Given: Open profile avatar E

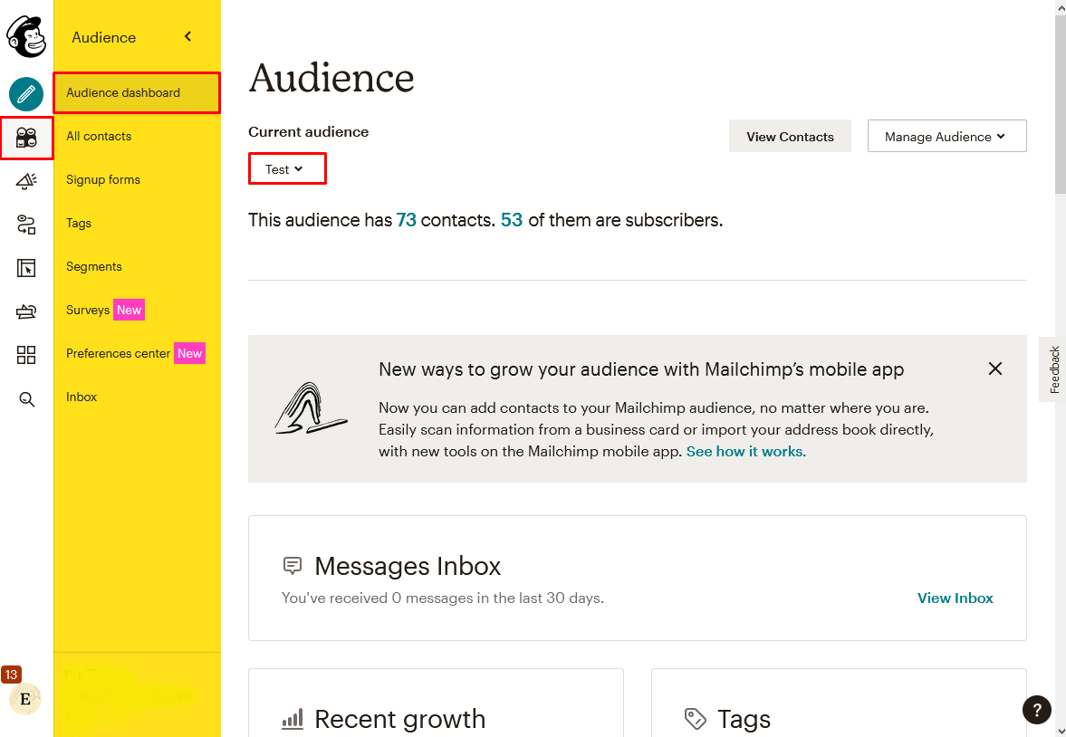Looking at the screenshot, I should pyautogui.click(x=25, y=699).
